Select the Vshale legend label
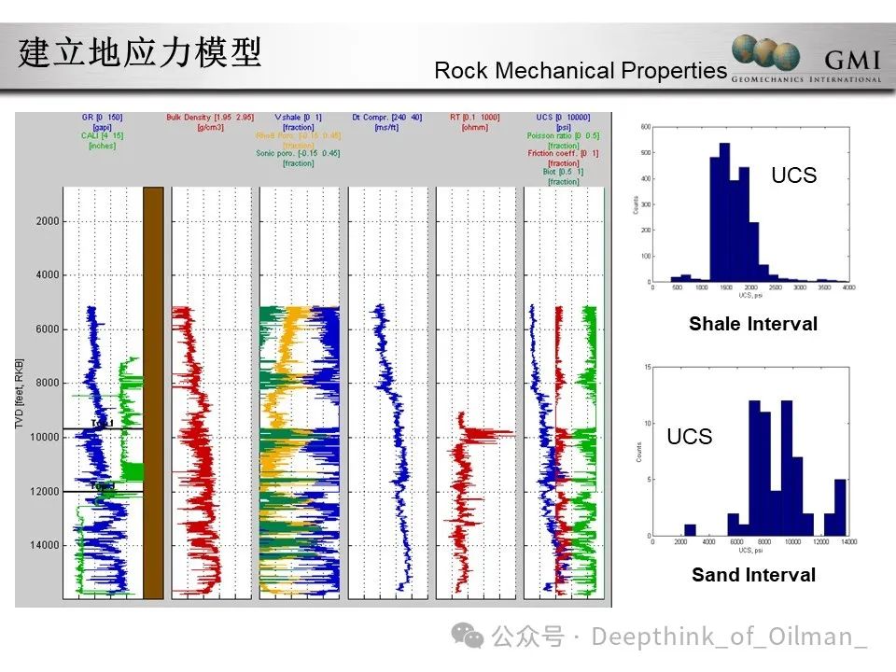Image resolution: width=896 pixels, height=672 pixels. (x=299, y=118)
